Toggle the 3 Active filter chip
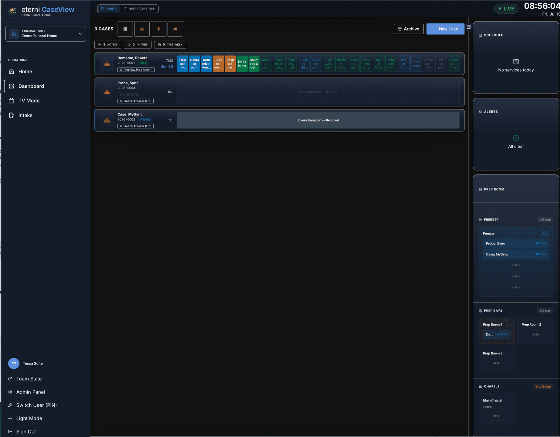Image resolution: width=560 pixels, height=437 pixels. click(108, 45)
